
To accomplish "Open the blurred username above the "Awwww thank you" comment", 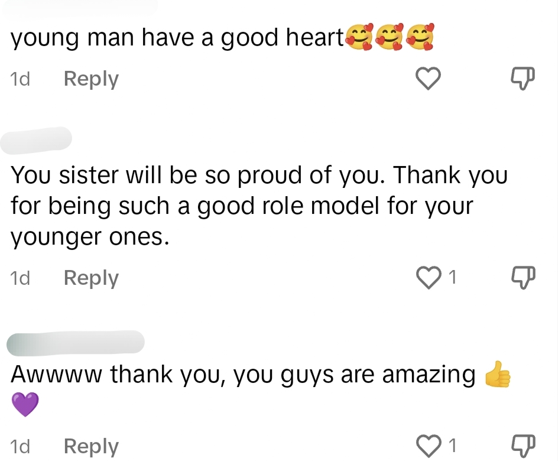I will click(76, 343).
